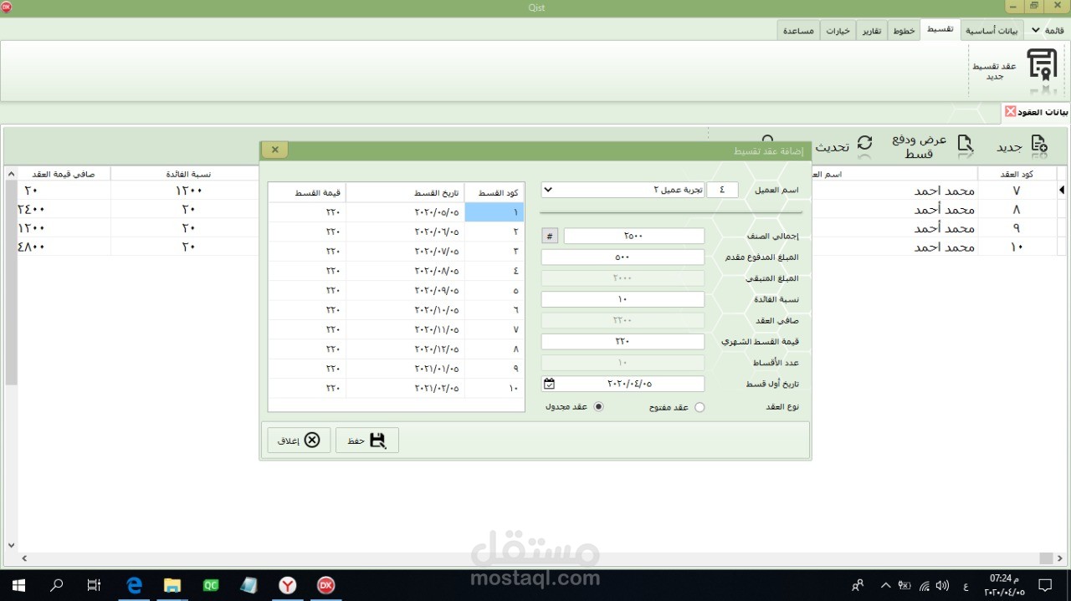This screenshot has width=1071, height=601.
Task: Click the صافي قيمة العقد column header
Action: 64,174
